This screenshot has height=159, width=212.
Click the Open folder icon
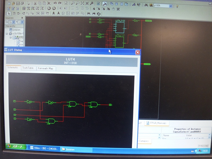[x=14, y=3]
